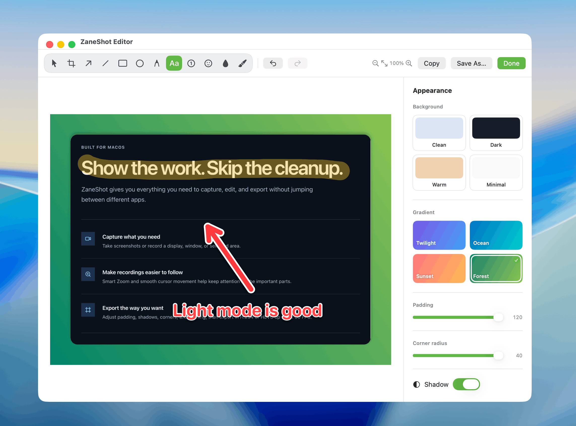Select the emoji sticker tool
Screen dimensions: 576x426
(208, 63)
